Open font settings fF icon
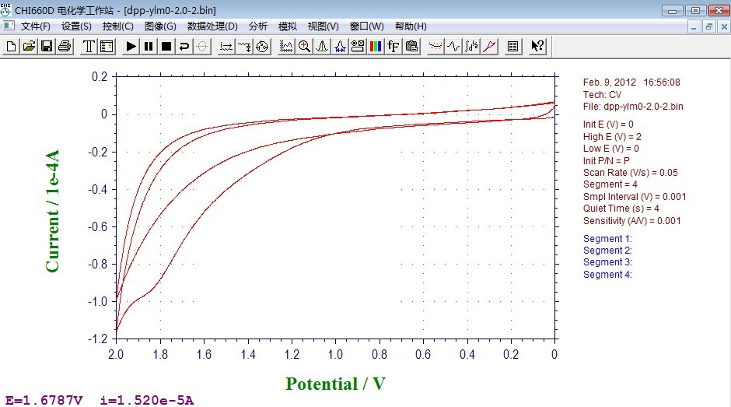The width and height of the screenshot is (731, 407). pos(393,46)
